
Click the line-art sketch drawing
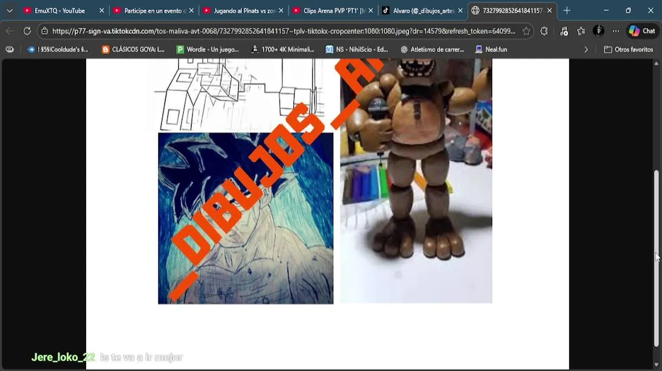pyautogui.click(x=240, y=95)
